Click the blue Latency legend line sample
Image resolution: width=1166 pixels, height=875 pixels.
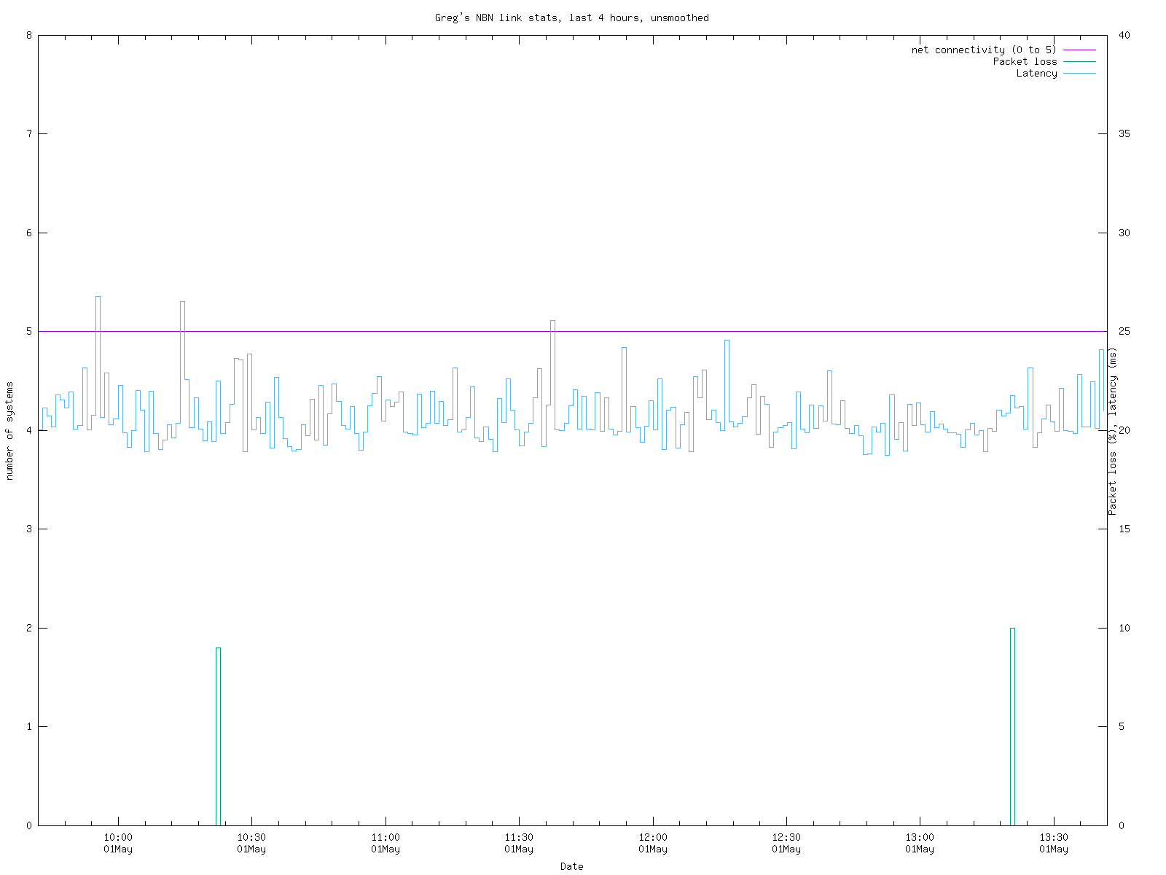[x=1079, y=73]
